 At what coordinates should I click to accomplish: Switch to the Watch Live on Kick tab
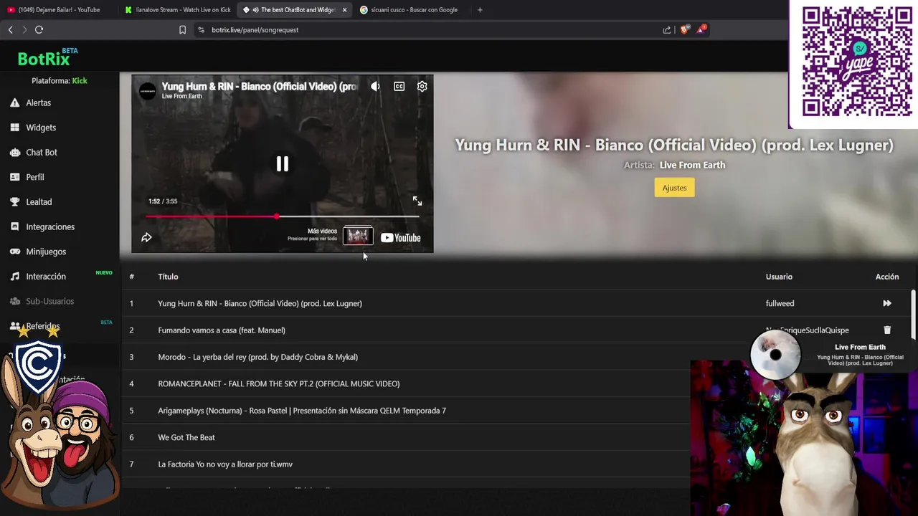[178, 10]
